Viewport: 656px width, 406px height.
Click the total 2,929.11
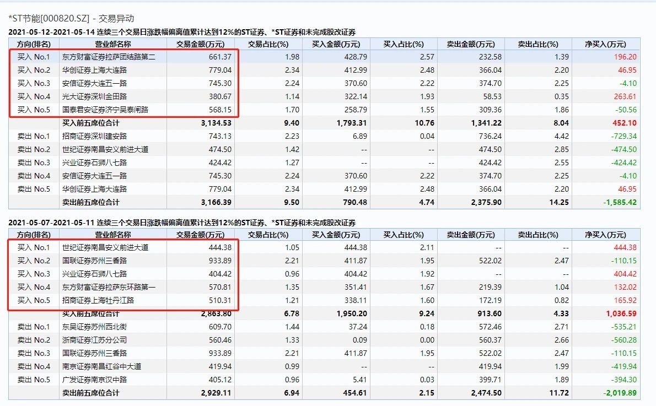click(x=216, y=393)
